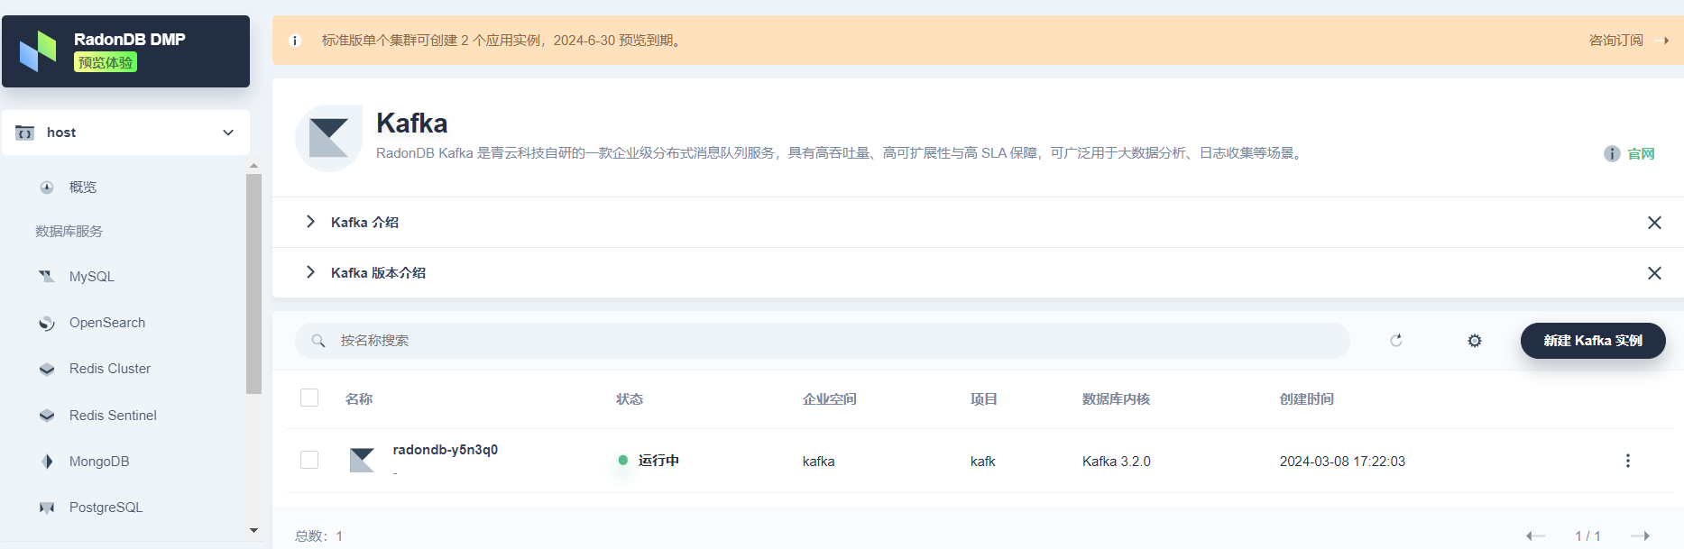
Task: Open 概览 in the sidebar
Action: tap(82, 188)
